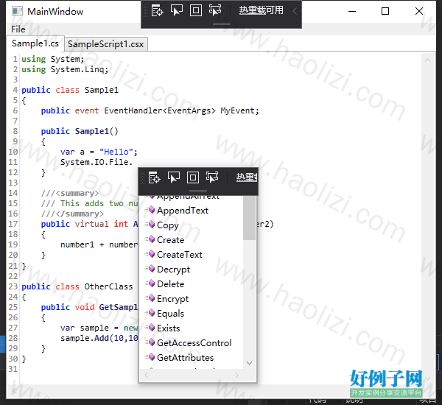Collapse the top debug toolbar chevron

pyautogui.click(x=295, y=11)
